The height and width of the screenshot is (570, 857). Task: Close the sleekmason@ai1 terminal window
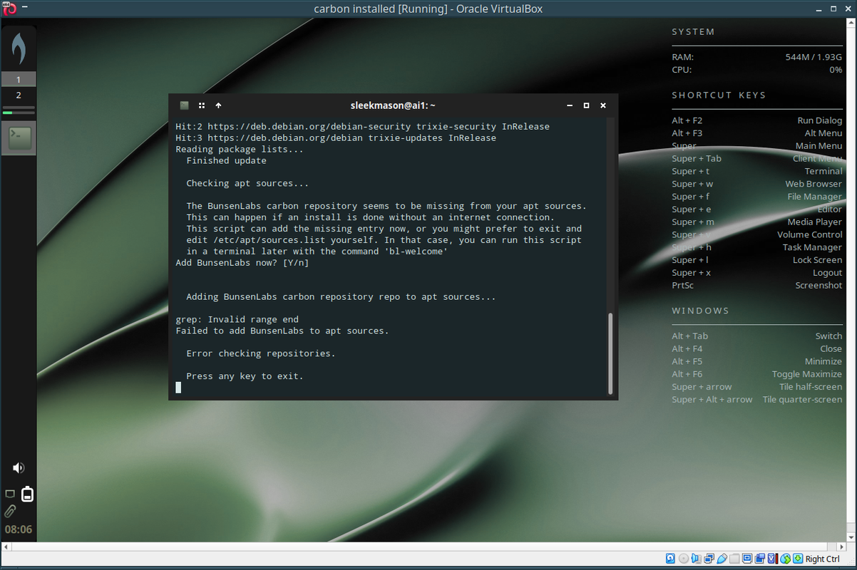[x=602, y=105]
